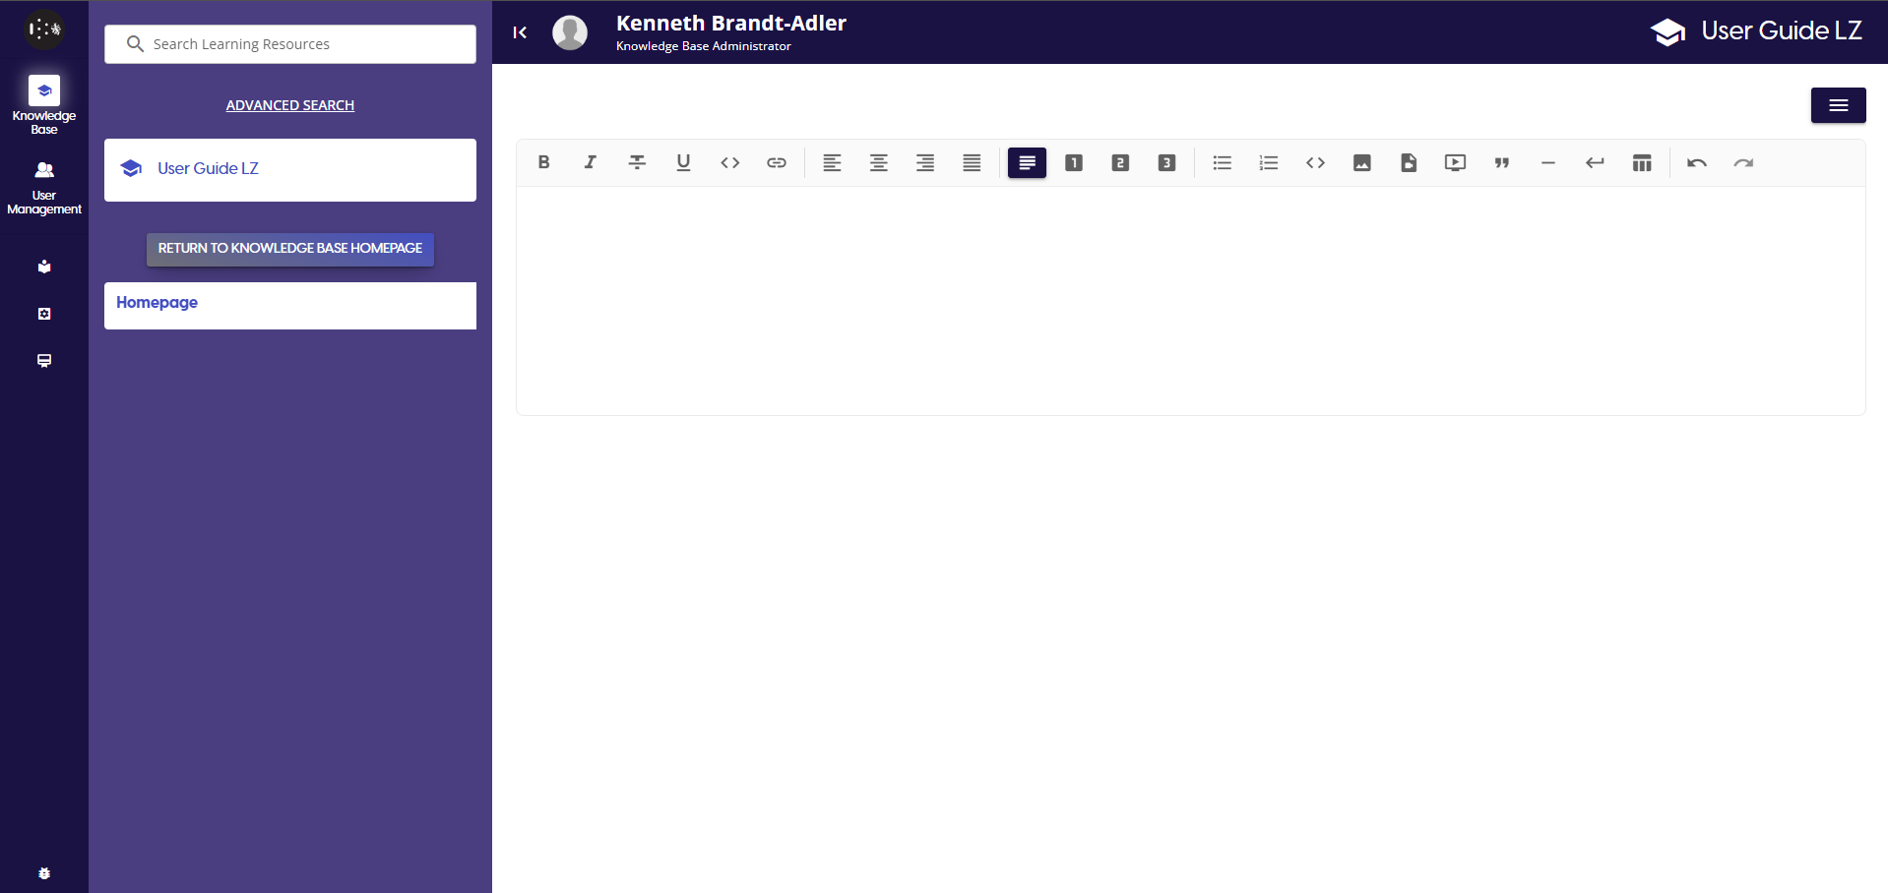Click Return to Knowledge Base Homepage
The width and height of the screenshot is (1888, 893).
click(x=289, y=249)
